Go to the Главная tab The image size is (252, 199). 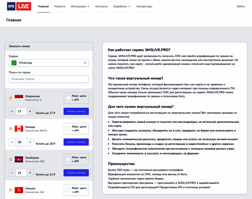[x=43, y=6]
